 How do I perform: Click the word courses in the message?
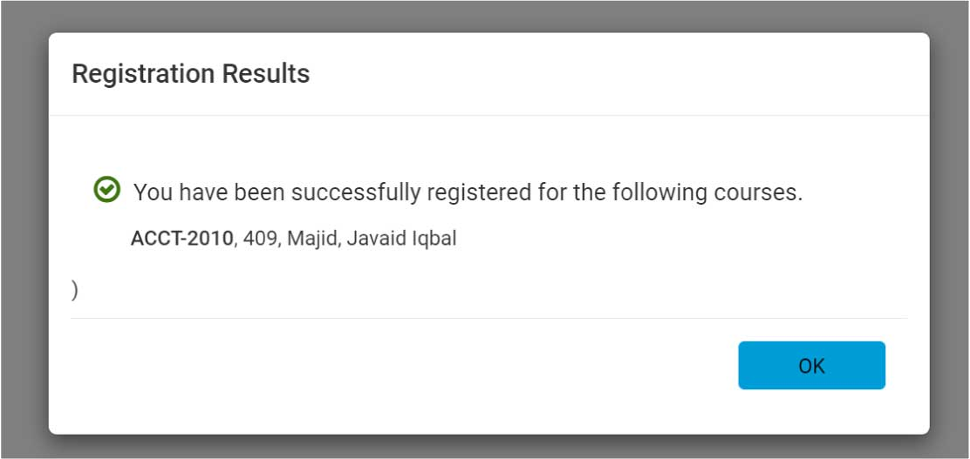click(758, 192)
